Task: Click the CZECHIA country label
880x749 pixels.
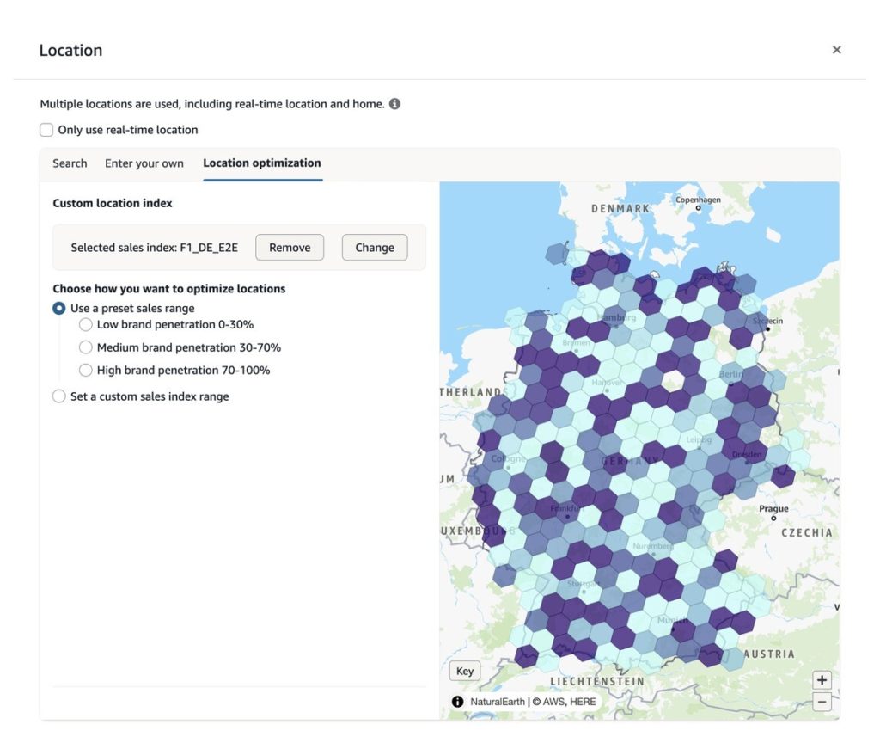Action: coord(806,533)
